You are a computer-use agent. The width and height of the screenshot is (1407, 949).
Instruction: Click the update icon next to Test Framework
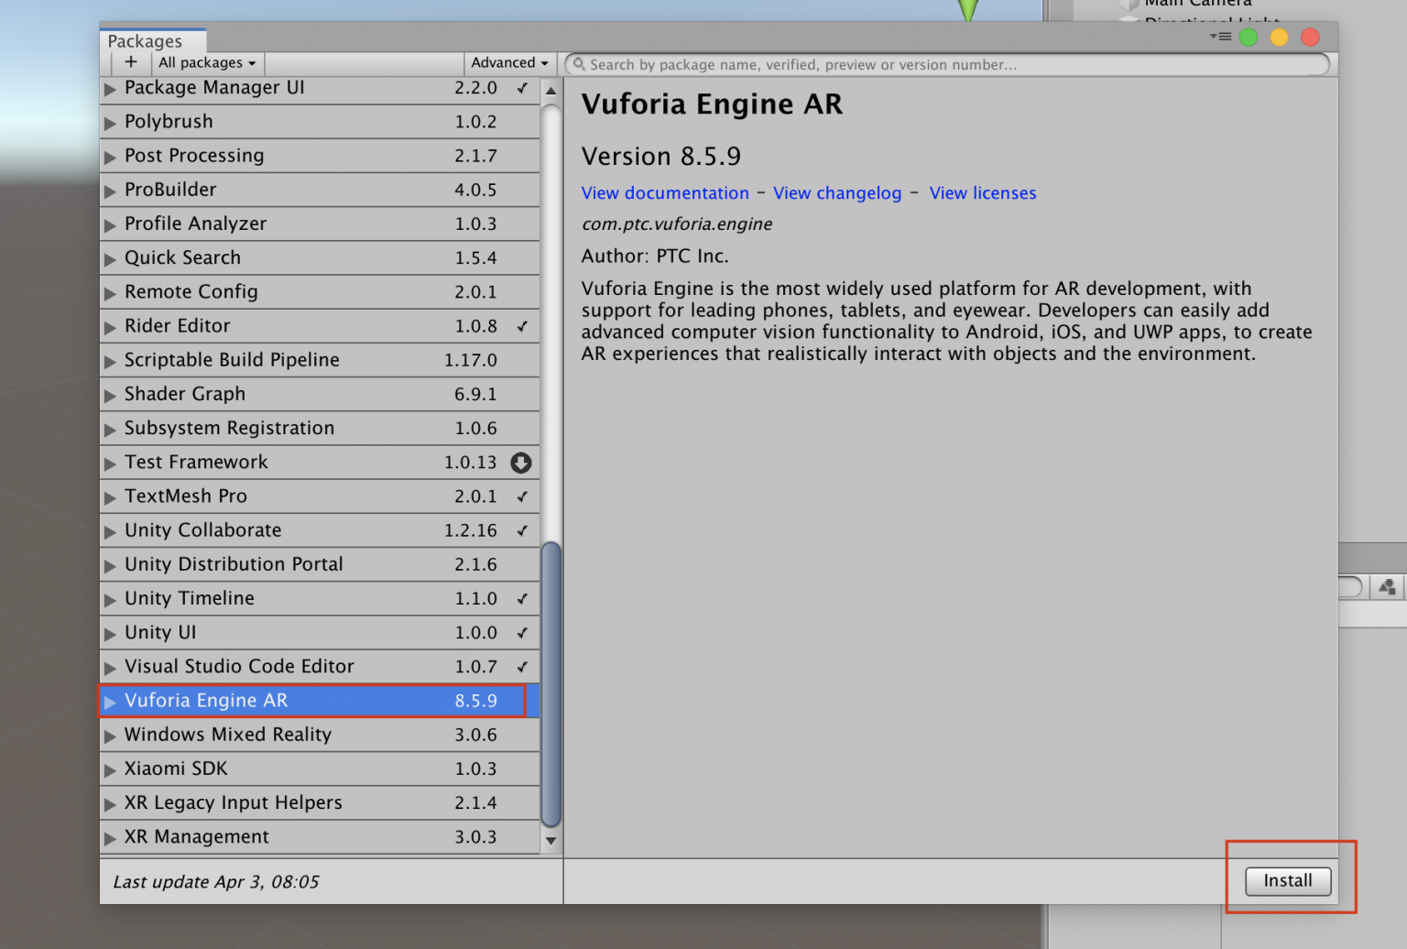click(x=520, y=463)
